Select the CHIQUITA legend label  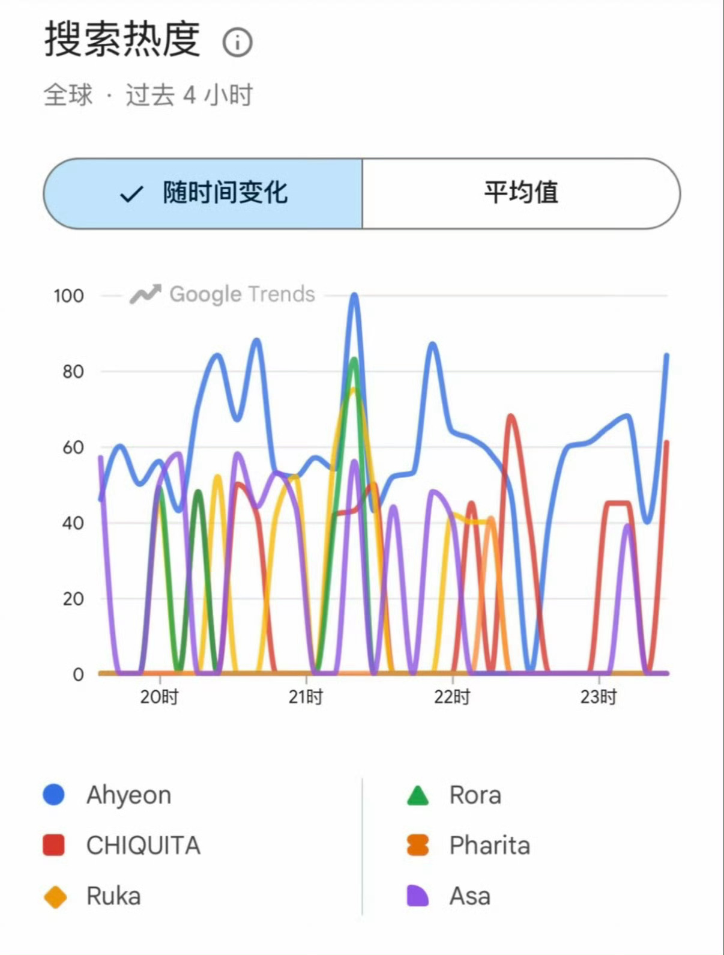click(143, 845)
